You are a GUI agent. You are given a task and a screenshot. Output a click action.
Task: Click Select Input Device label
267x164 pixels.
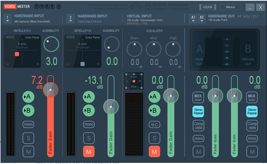(x=89, y=21)
